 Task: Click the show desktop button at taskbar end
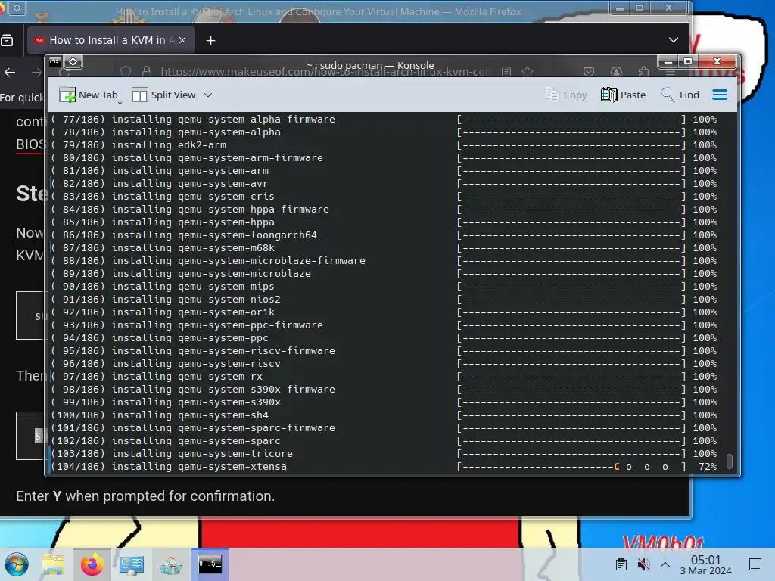click(x=755, y=564)
